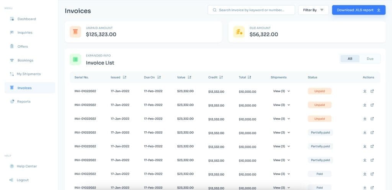Sort by the Credit column icon
The width and height of the screenshot is (392, 190).
coord(221,77)
